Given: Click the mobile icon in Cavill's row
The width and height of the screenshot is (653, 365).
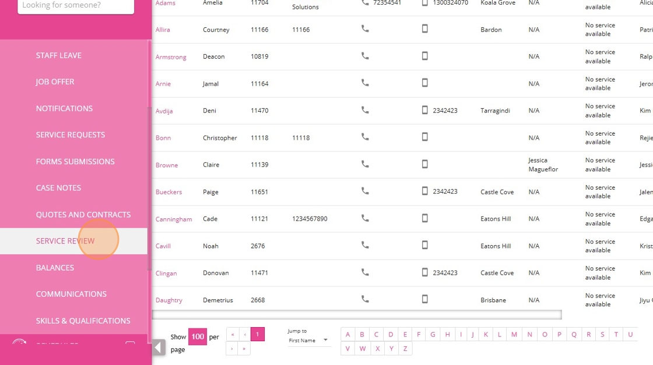Looking at the screenshot, I should (425, 245).
